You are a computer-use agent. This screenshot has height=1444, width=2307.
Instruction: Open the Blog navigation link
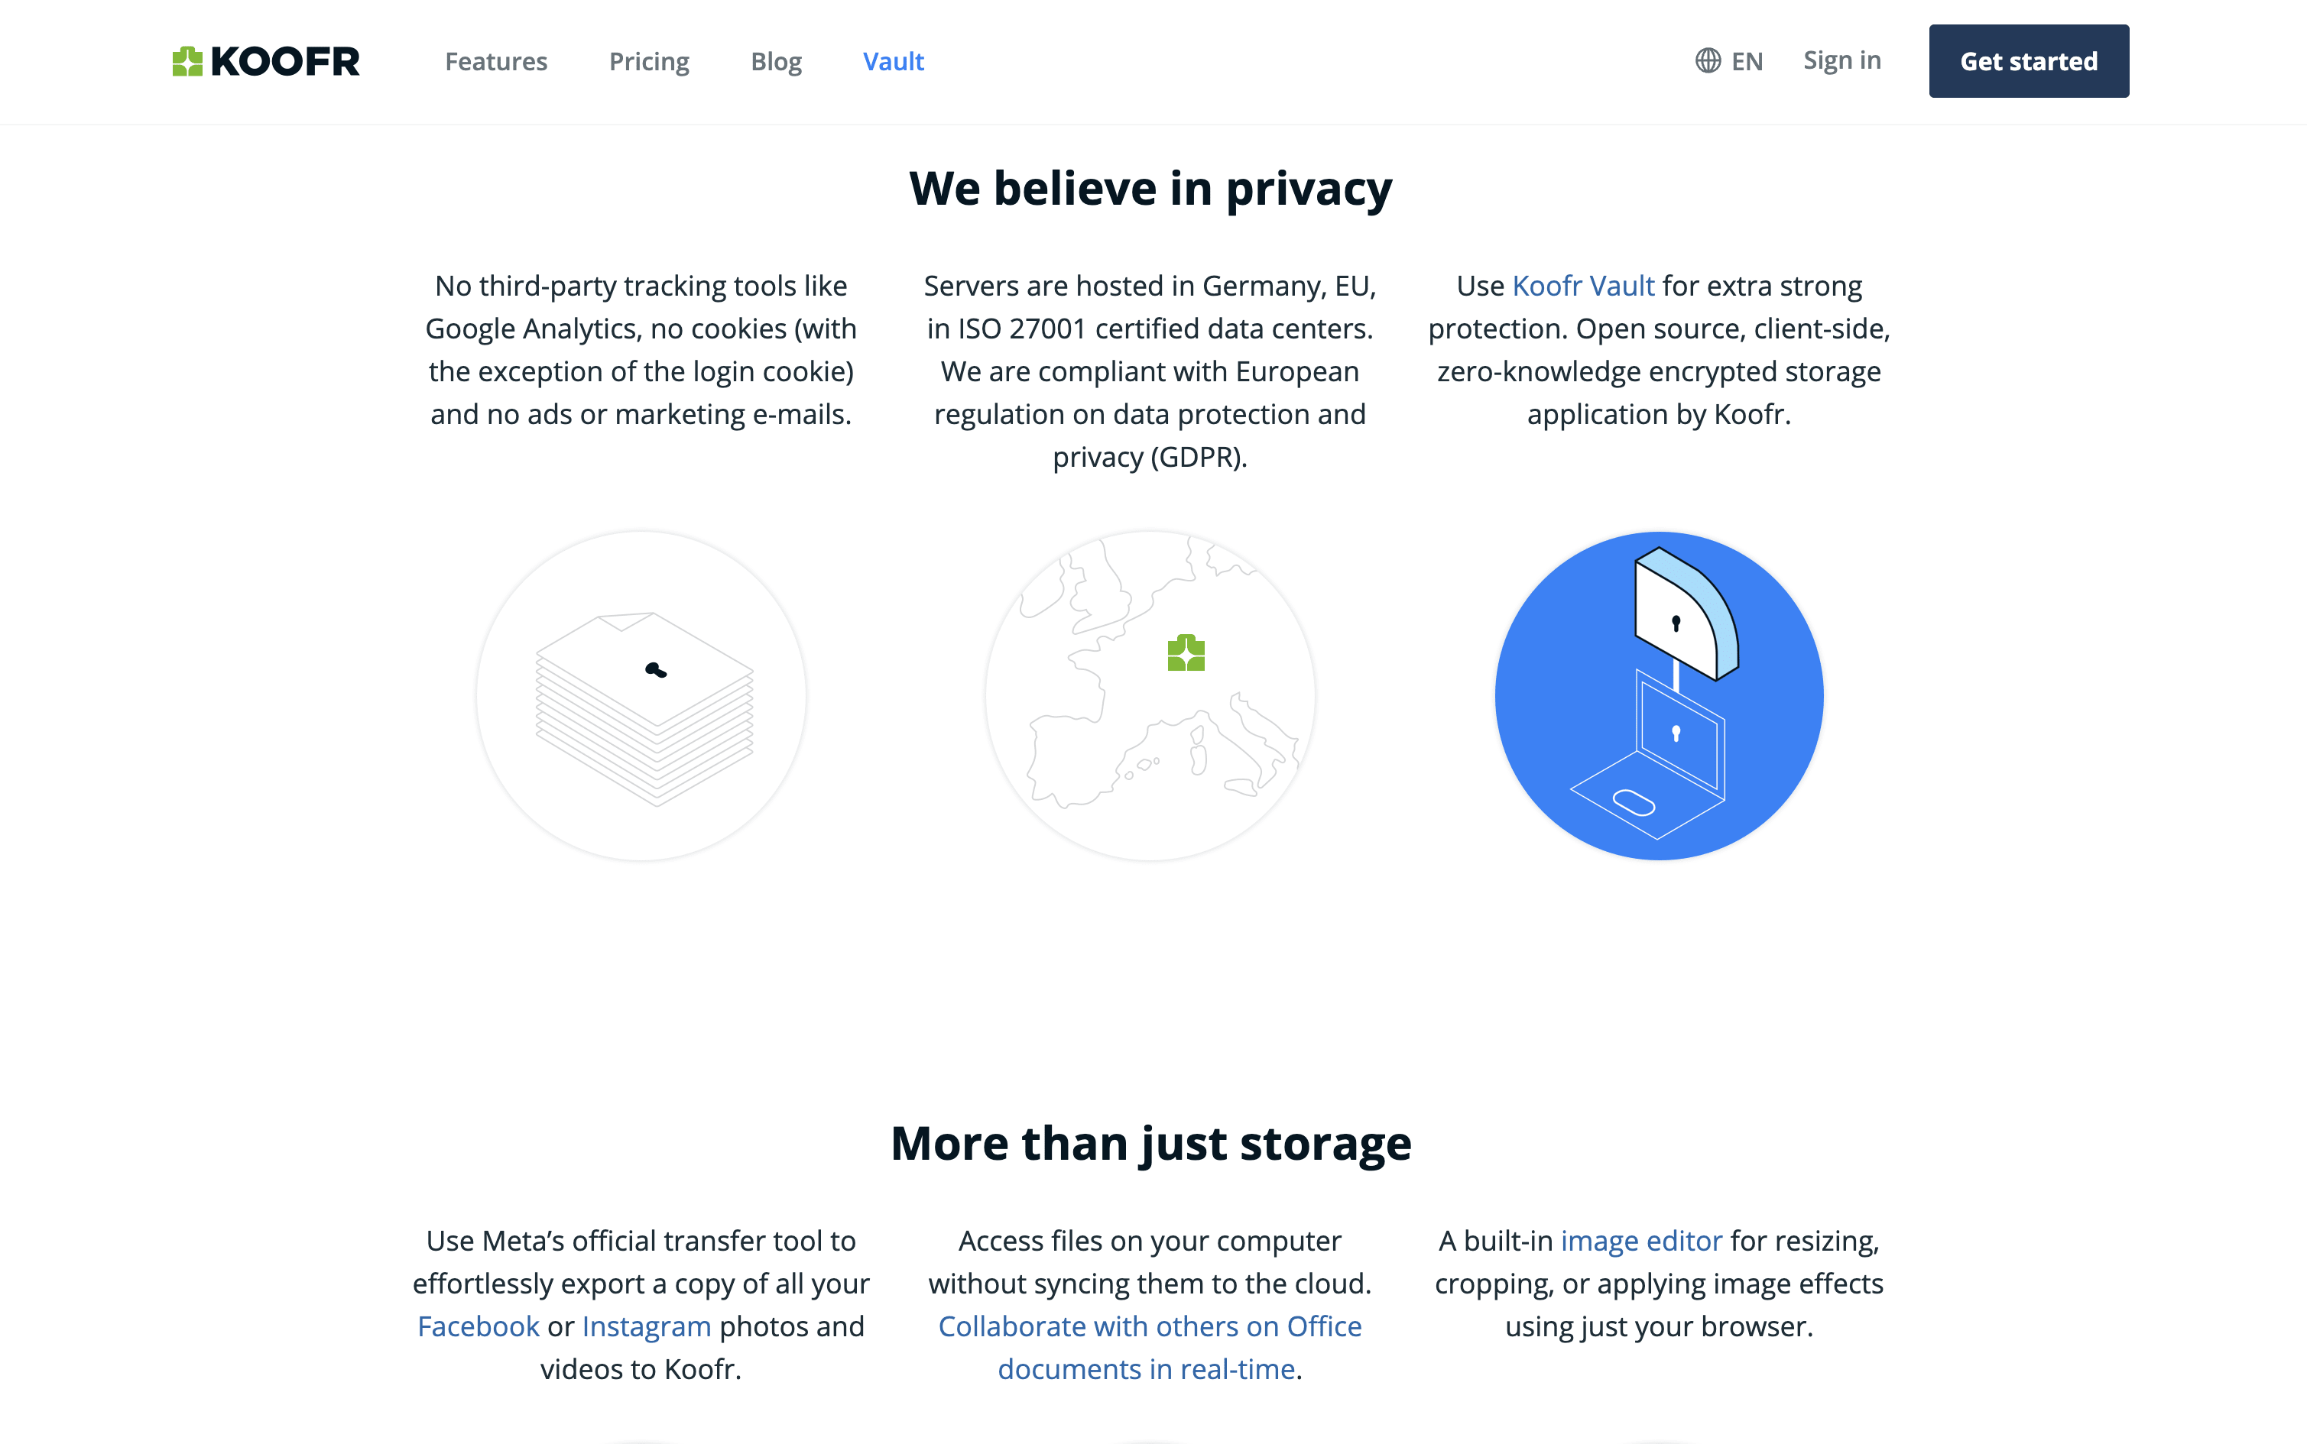pos(776,61)
